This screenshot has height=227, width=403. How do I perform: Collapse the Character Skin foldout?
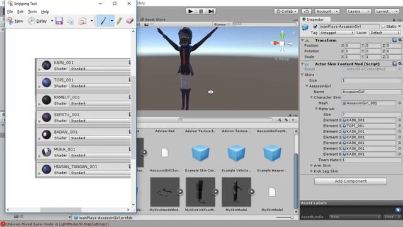click(312, 97)
